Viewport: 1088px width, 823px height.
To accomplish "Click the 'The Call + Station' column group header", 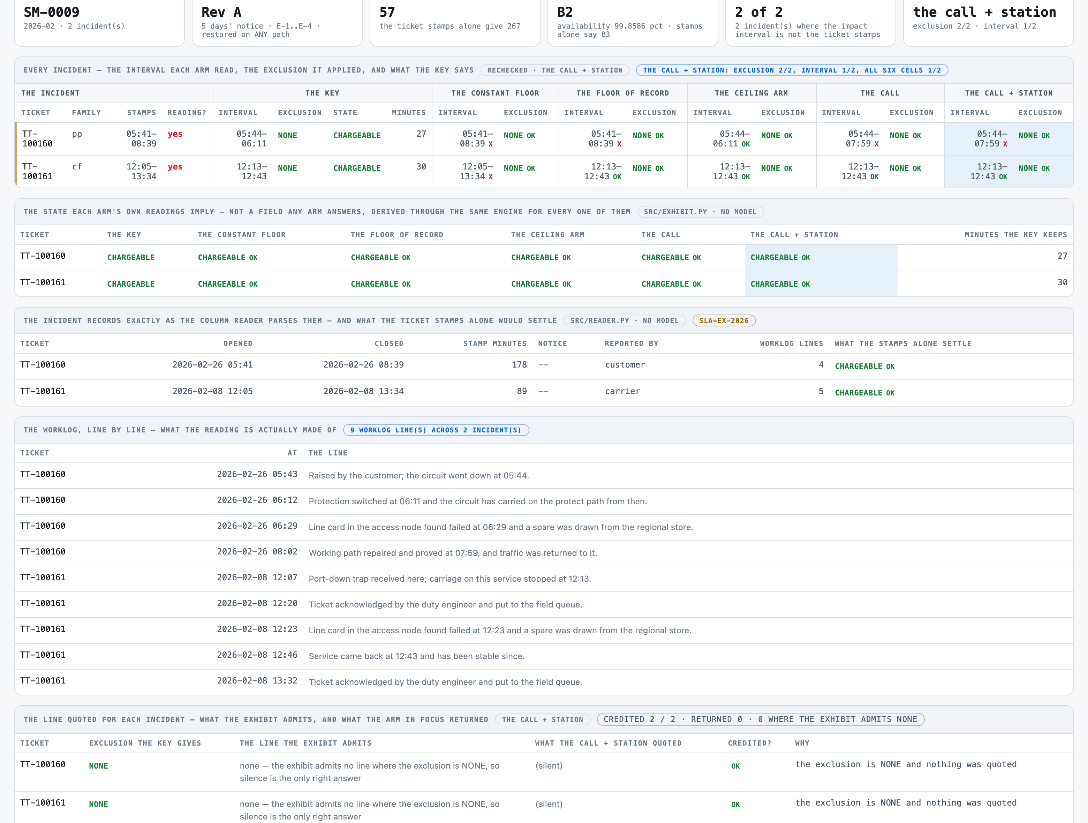I will click(x=1009, y=93).
